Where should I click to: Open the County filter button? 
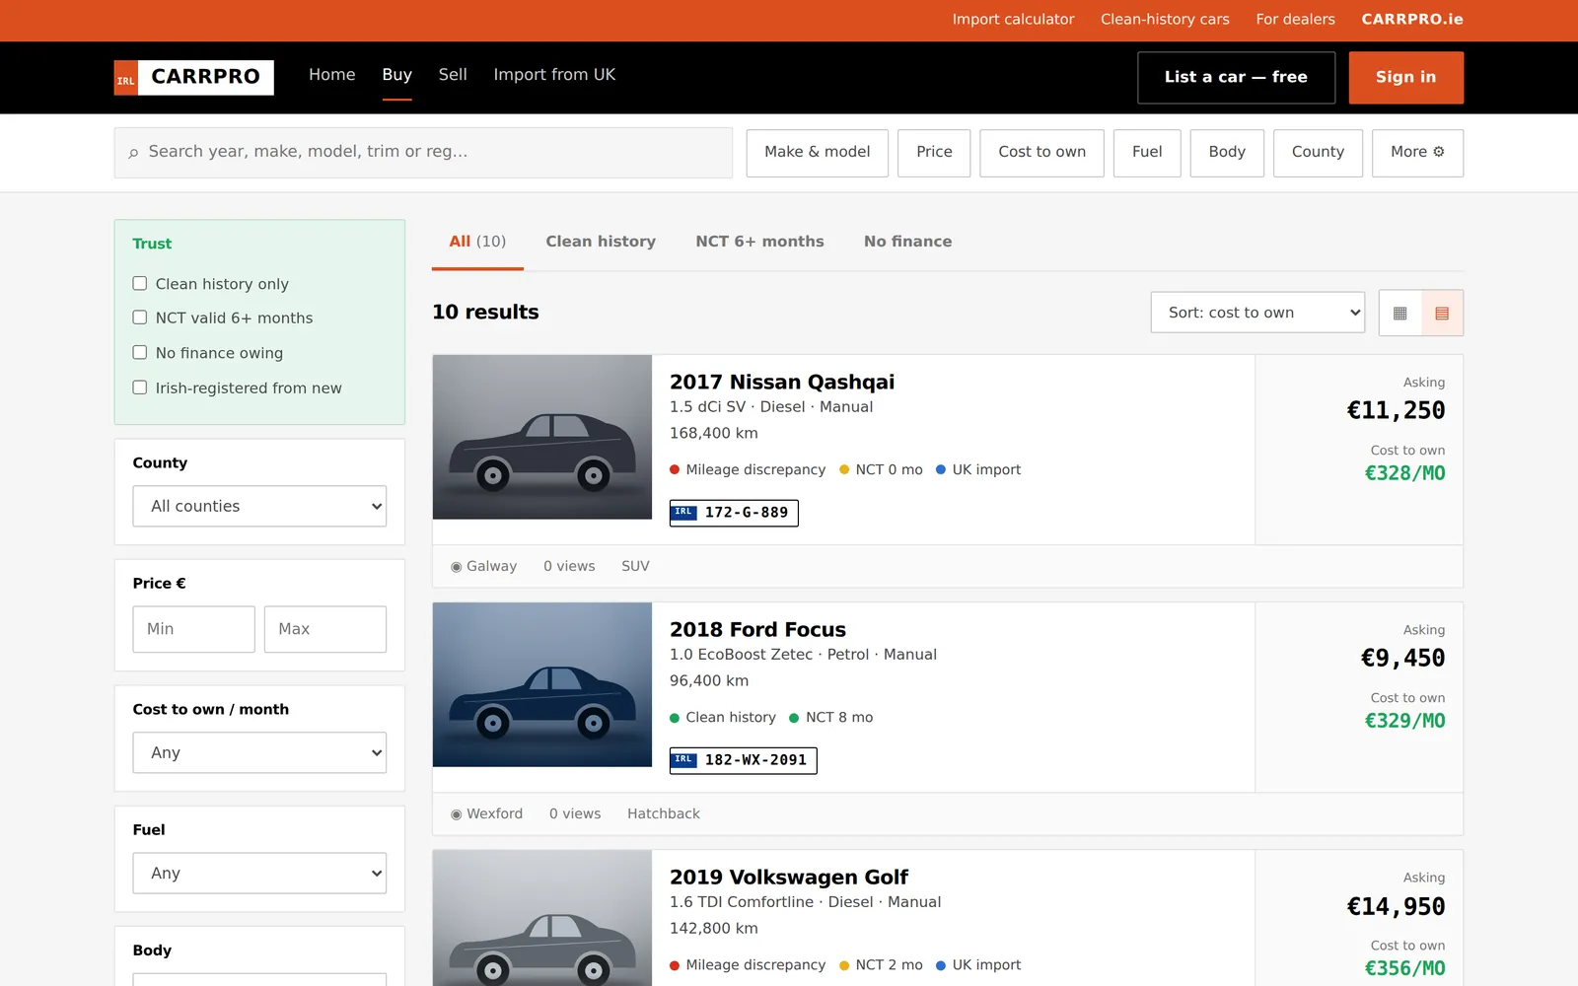tap(1318, 153)
